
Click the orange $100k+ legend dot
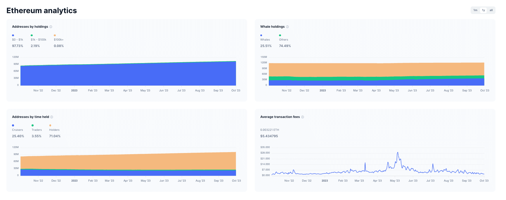coord(55,35)
